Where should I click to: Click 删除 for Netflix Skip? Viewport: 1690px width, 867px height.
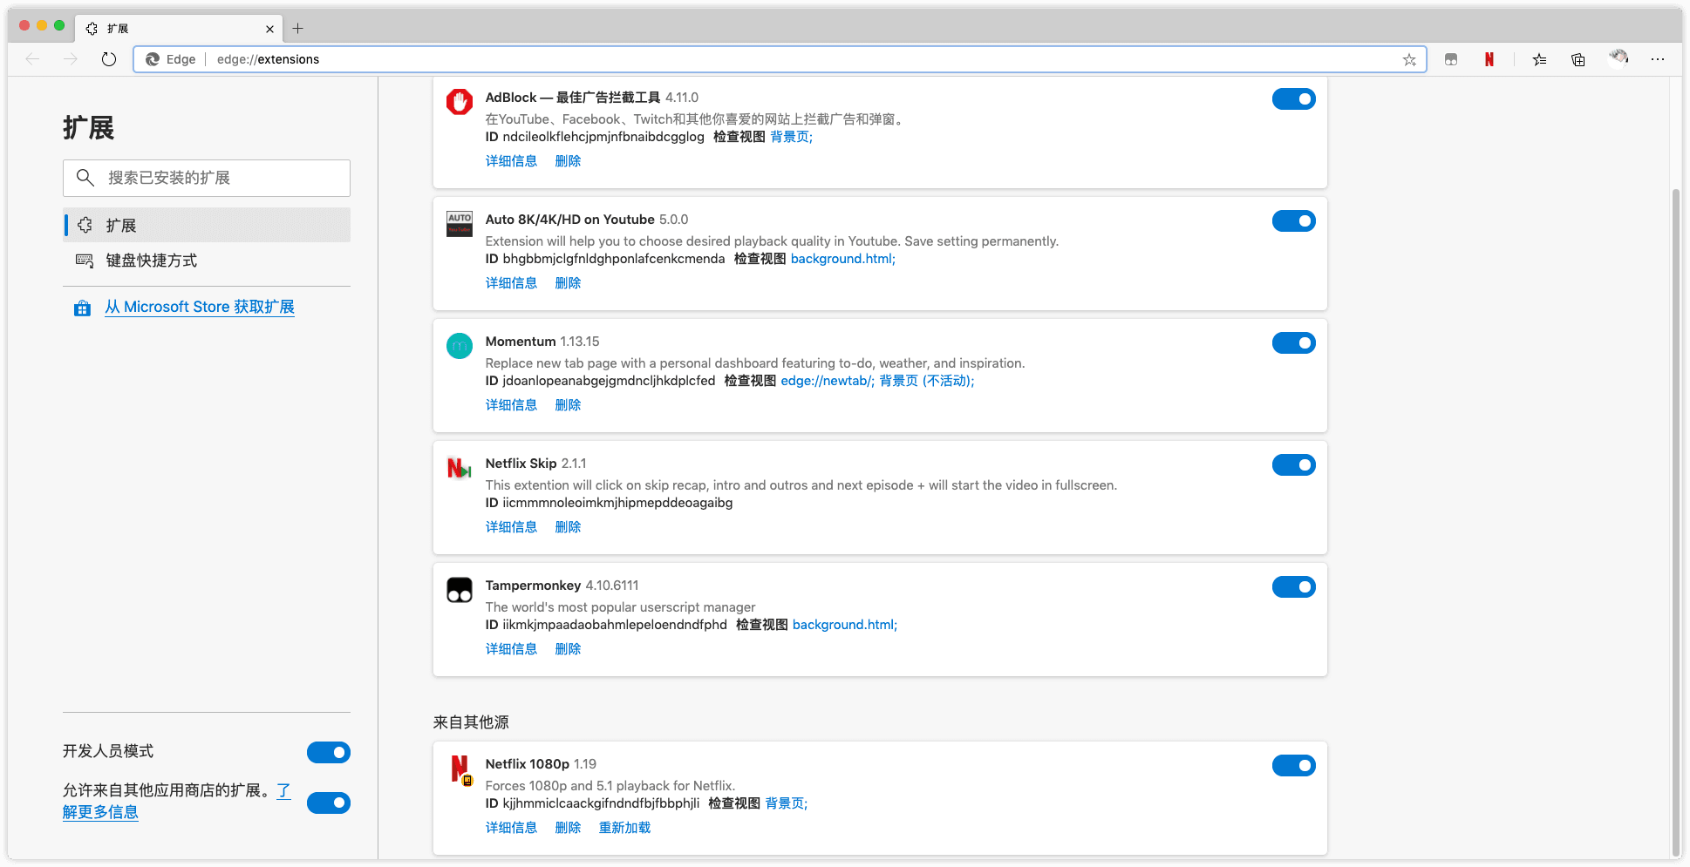pos(568,527)
